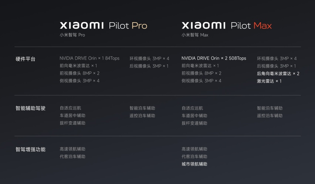The image size is (315, 184).
Task: Click the Xiaomi Pilot Max logo
Action: point(227,25)
